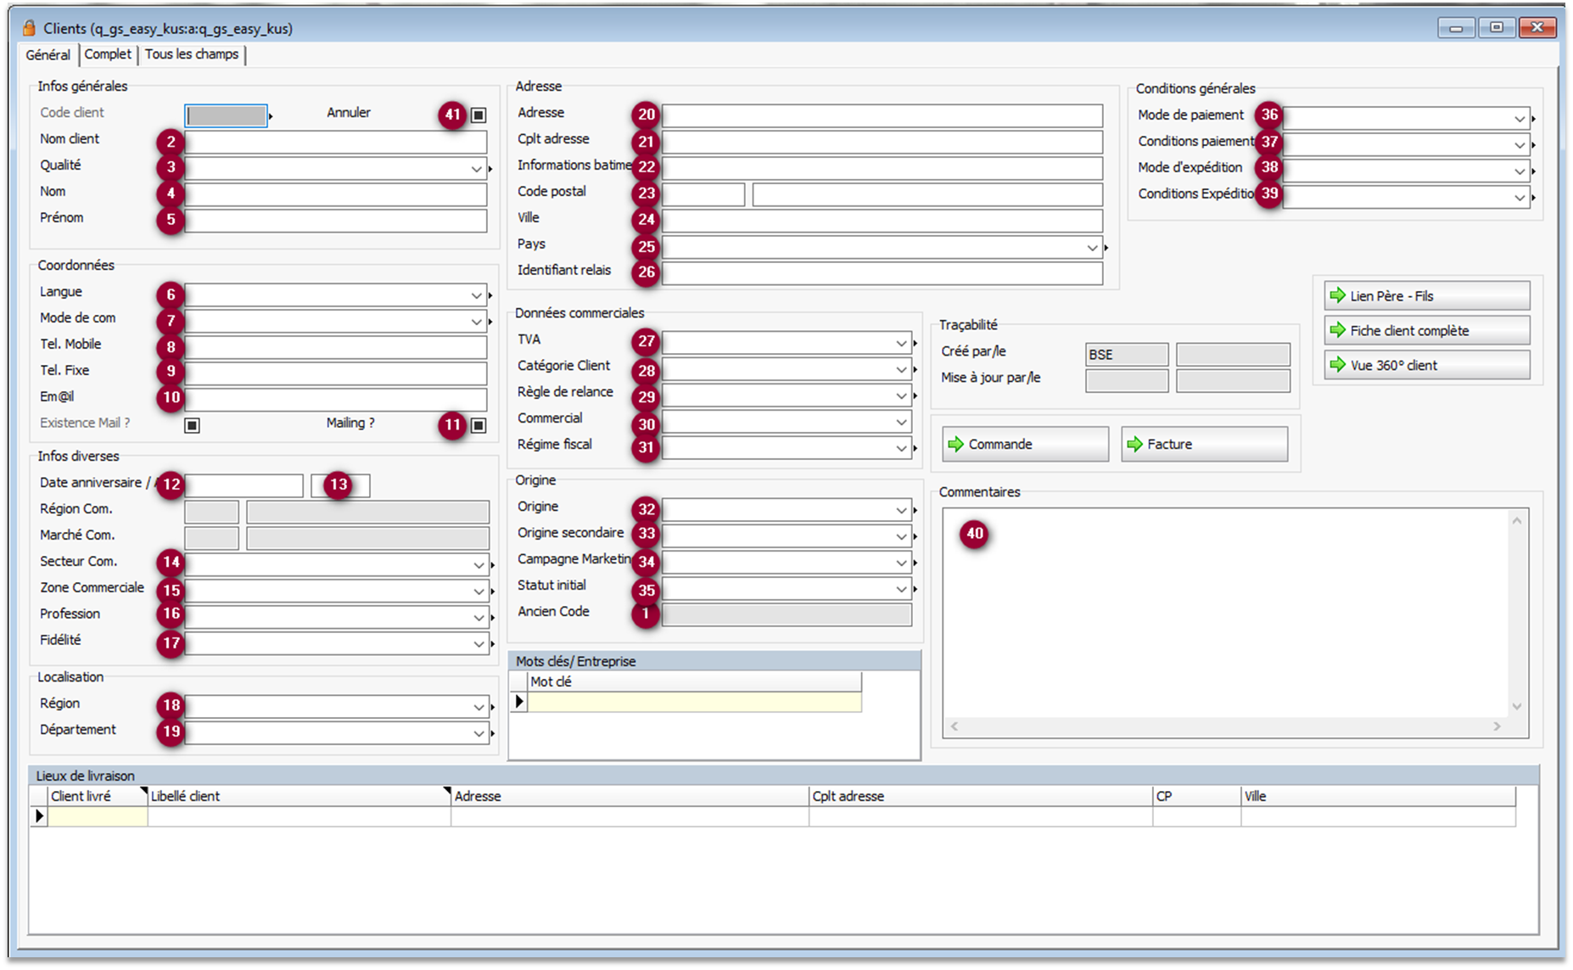Click green arrow icon on Vue 360° client

click(x=1338, y=365)
